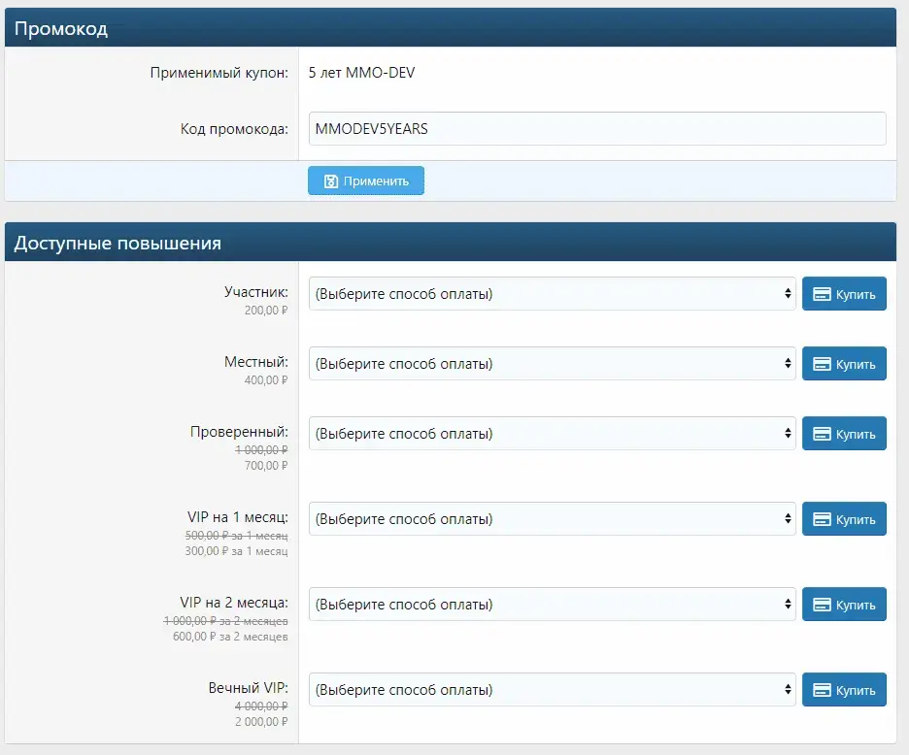Buy the Проверенный upgrade
The image size is (909, 755).
[x=844, y=434]
